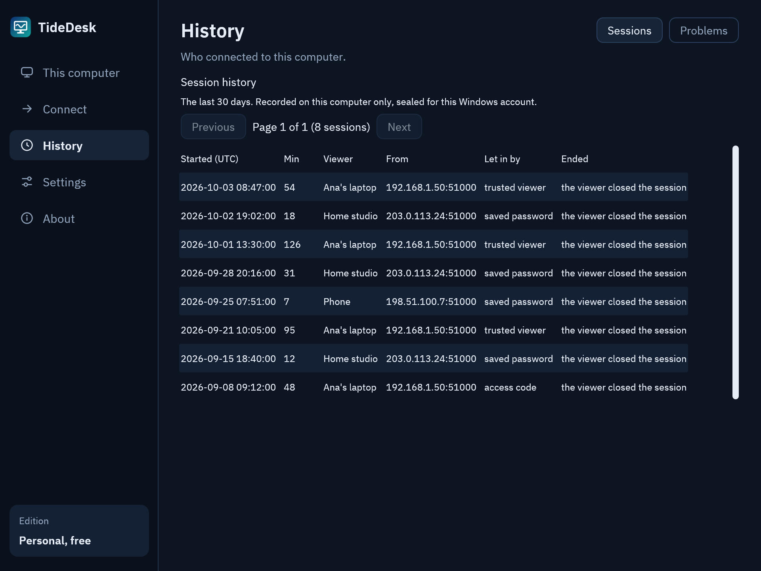Click the Viewer column header

point(338,159)
